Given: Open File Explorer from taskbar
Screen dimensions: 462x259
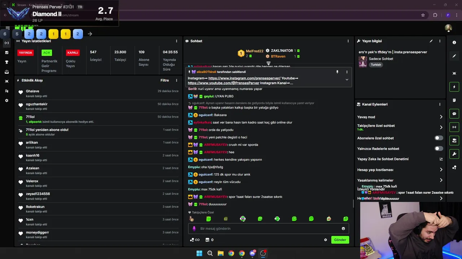Looking at the screenshot, I should coord(221,253).
